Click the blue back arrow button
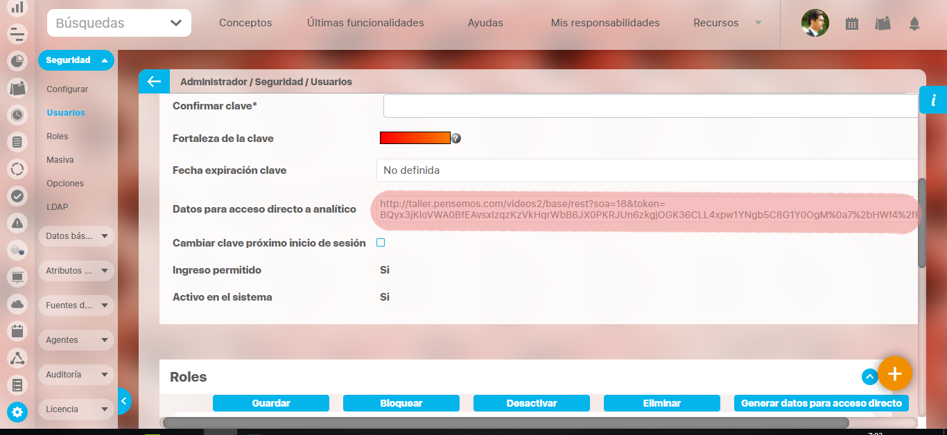Screen dimensions: 947x435 tap(154, 82)
